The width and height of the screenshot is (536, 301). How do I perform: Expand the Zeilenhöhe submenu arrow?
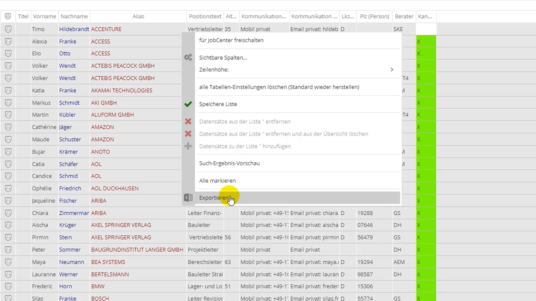point(392,69)
